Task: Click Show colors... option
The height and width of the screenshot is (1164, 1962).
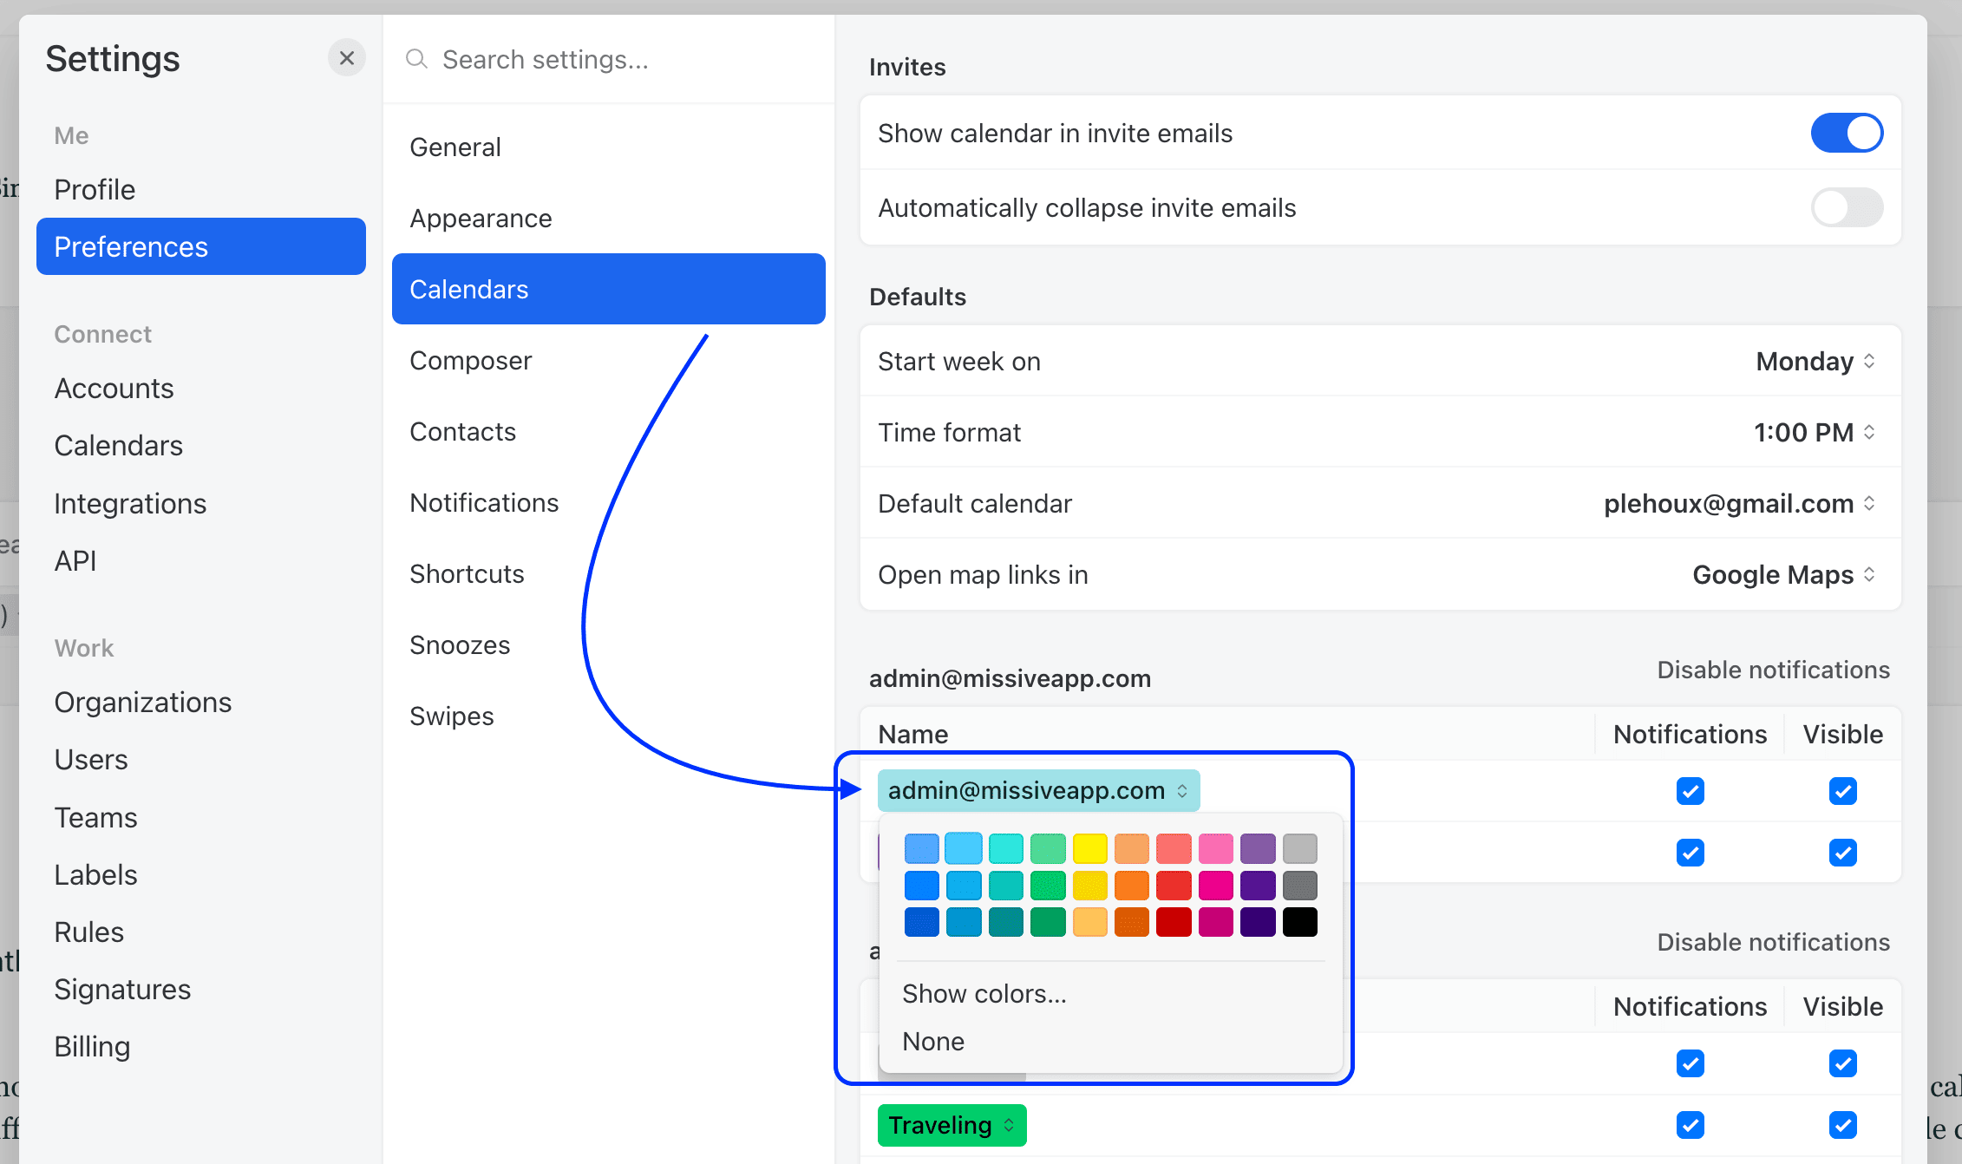Action: point(984,994)
